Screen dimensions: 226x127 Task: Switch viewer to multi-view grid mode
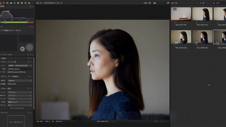(x=37, y=3)
